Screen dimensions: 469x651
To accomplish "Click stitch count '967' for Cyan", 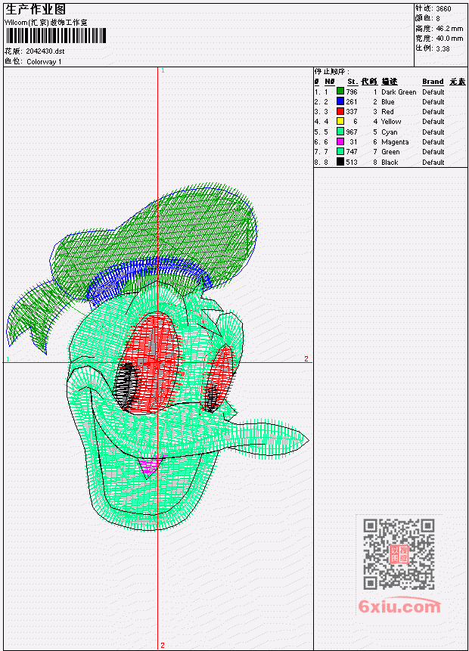I will coord(352,132).
